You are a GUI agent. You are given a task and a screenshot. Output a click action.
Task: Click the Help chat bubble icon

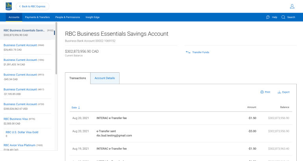pos(268,17)
